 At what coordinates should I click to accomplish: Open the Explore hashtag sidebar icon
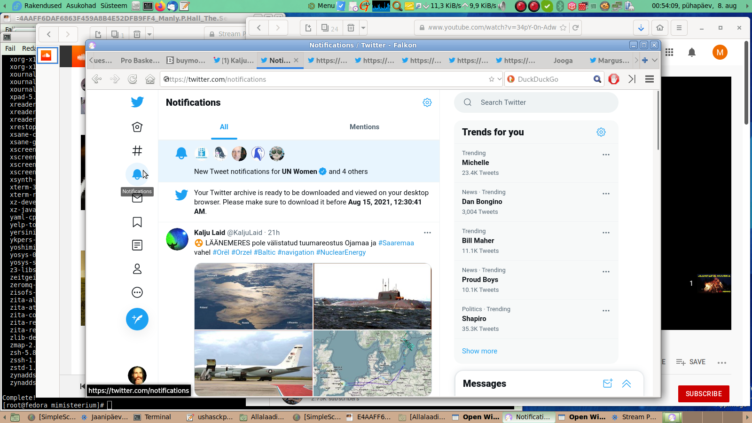(x=137, y=151)
